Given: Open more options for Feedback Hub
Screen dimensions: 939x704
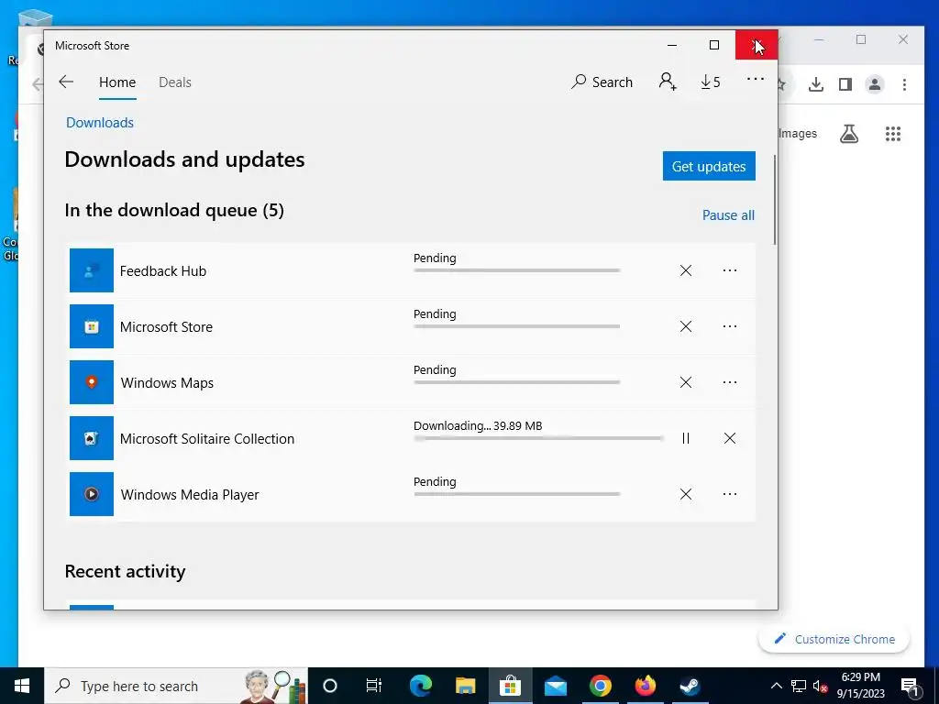Looking at the screenshot, I should coord(729,270).
